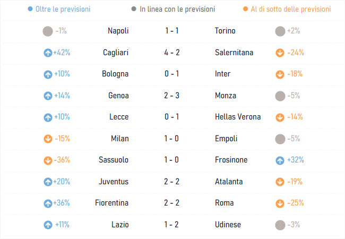Image resolution: width=345 pixels, height=239 pixels.
Task: Select the gray circle icon beside Napoli -1%
Action: [48, 31]
